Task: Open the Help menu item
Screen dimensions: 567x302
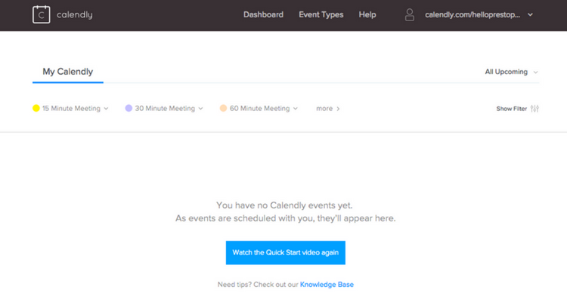Action: click(x=367, y=14)
